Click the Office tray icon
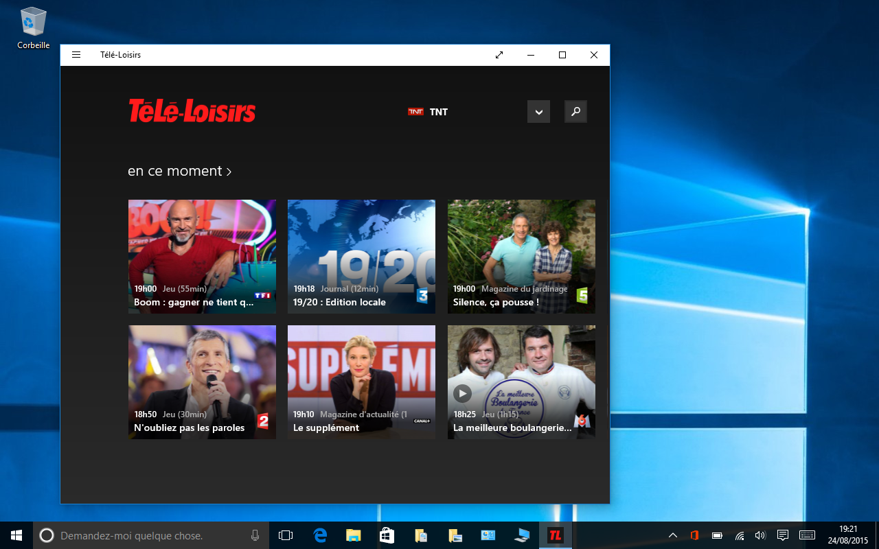This screenshot has height=549, width=879. pyautogui.click(x=694, y=535)
